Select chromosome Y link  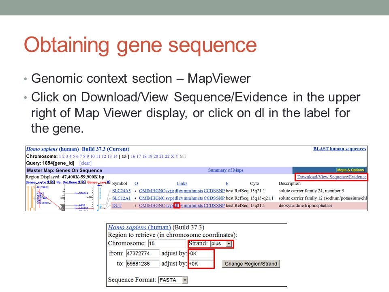177,157
